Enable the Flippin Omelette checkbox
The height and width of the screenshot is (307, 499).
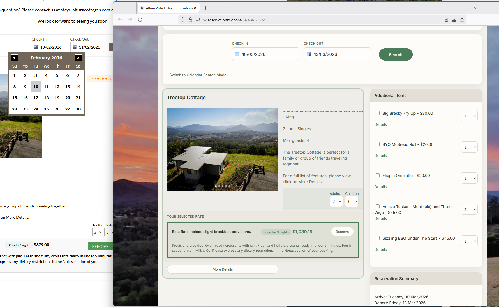(x=378, y=175)
